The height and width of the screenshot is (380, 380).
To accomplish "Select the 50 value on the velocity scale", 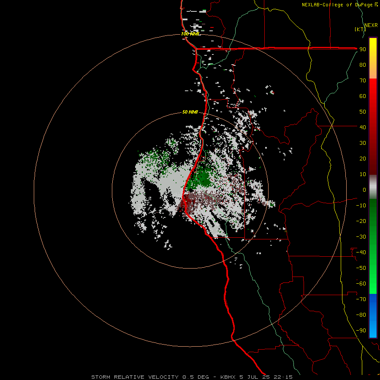I will (363, 112).
